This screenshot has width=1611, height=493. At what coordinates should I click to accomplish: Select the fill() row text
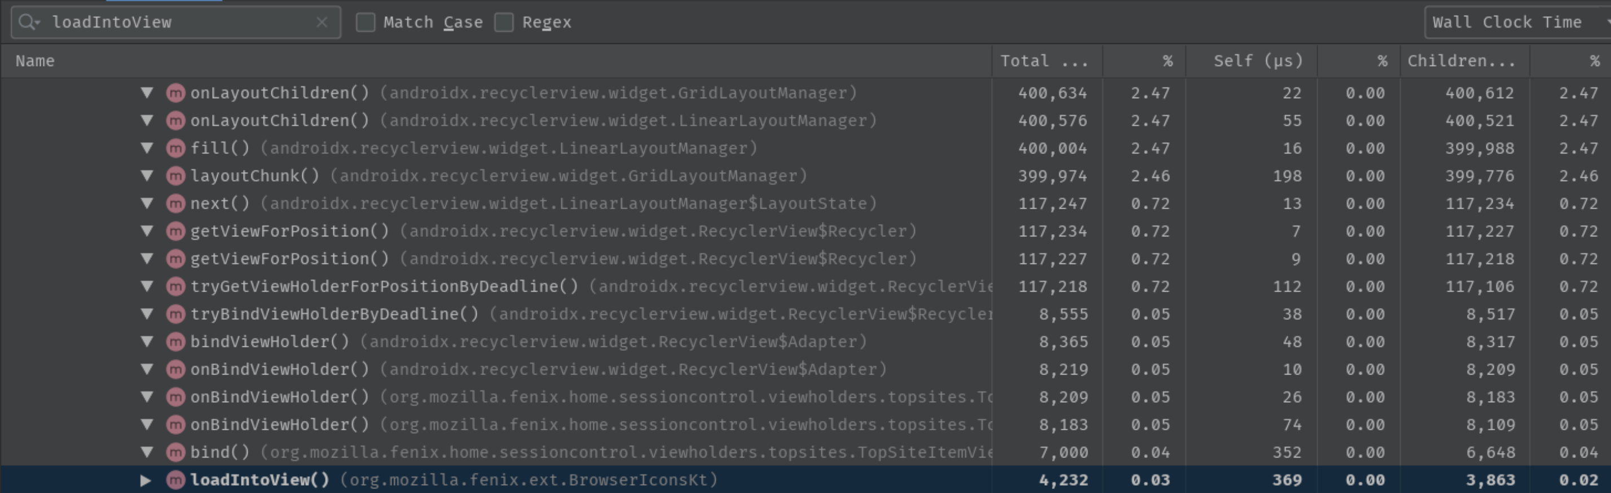473,148
